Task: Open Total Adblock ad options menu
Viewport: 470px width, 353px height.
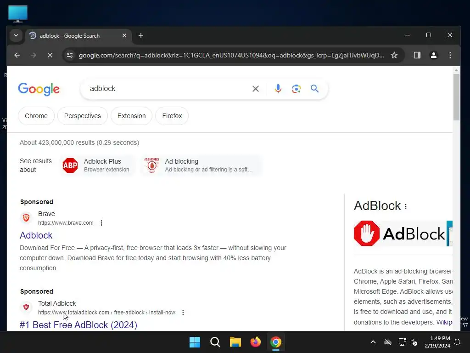Action: click(x=183, y=313)
